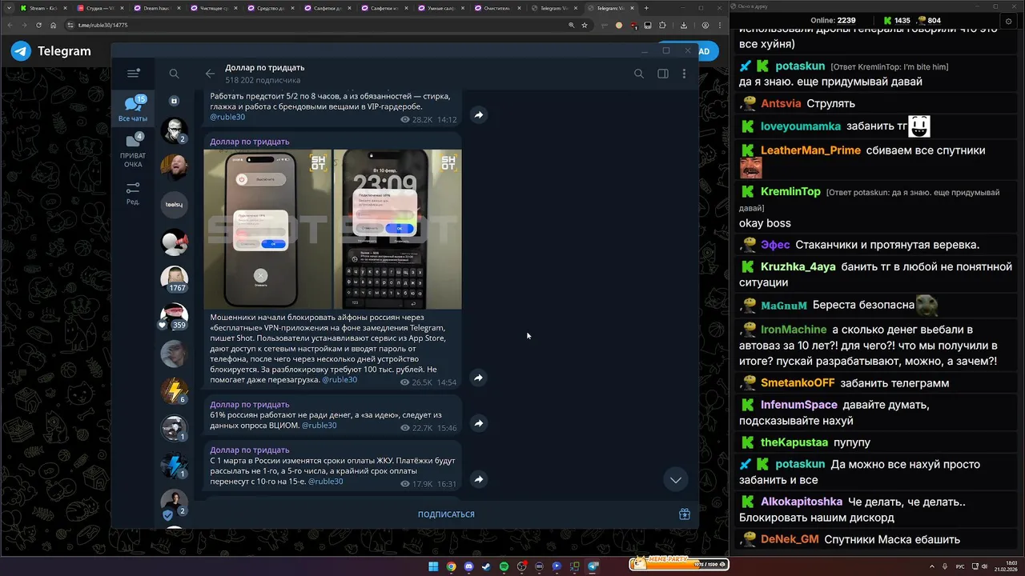Open the Meme Party 1075/1500 widget

coord(678,563)
